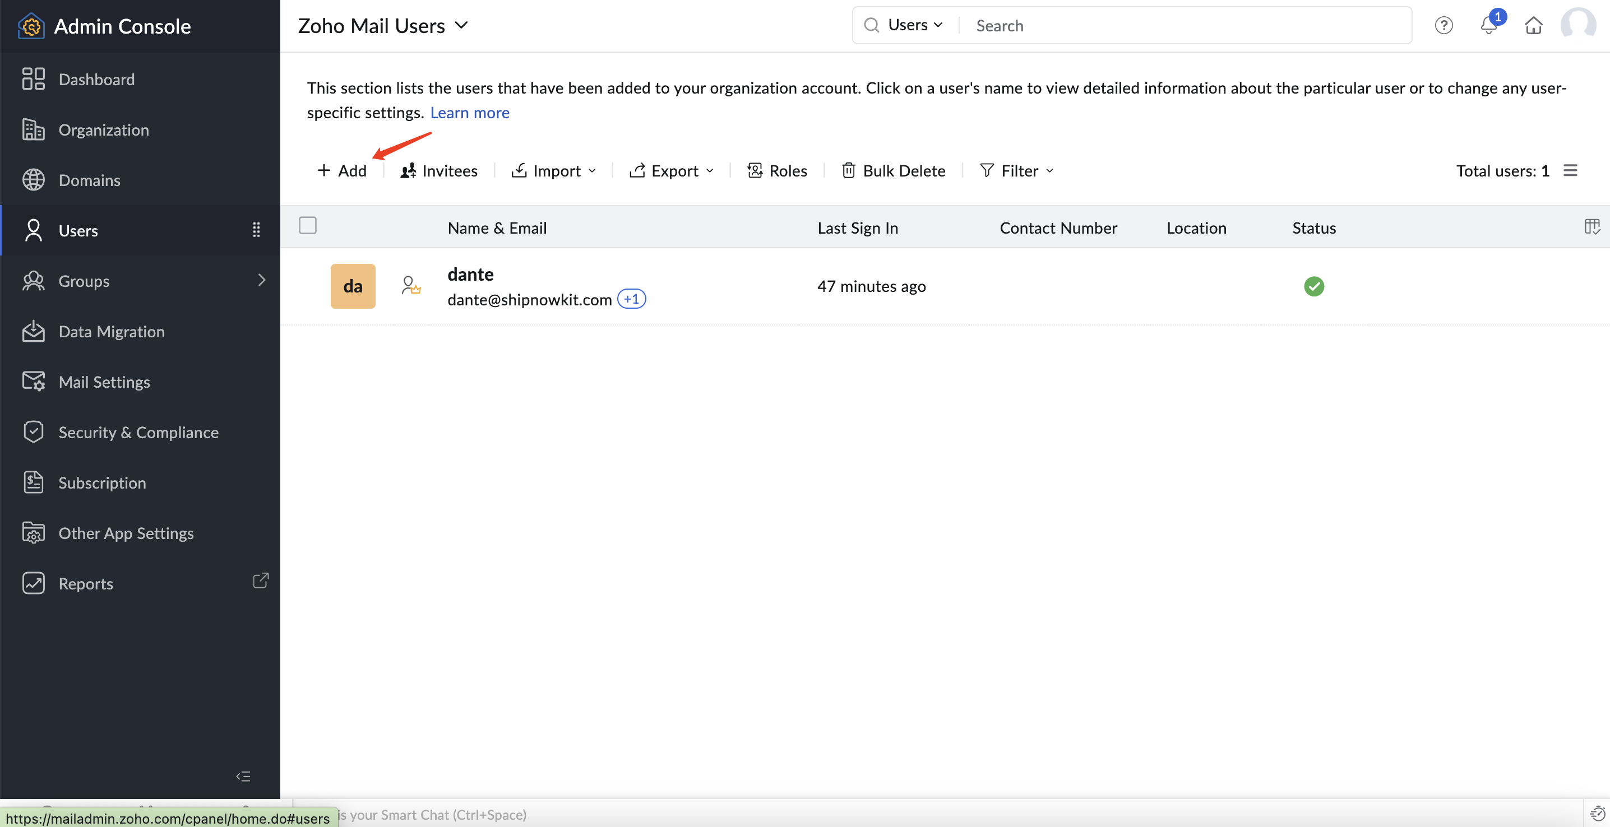Click the +1 email alias badge
Viewport: 1610px width, 827px height.
tap(632, 299)
